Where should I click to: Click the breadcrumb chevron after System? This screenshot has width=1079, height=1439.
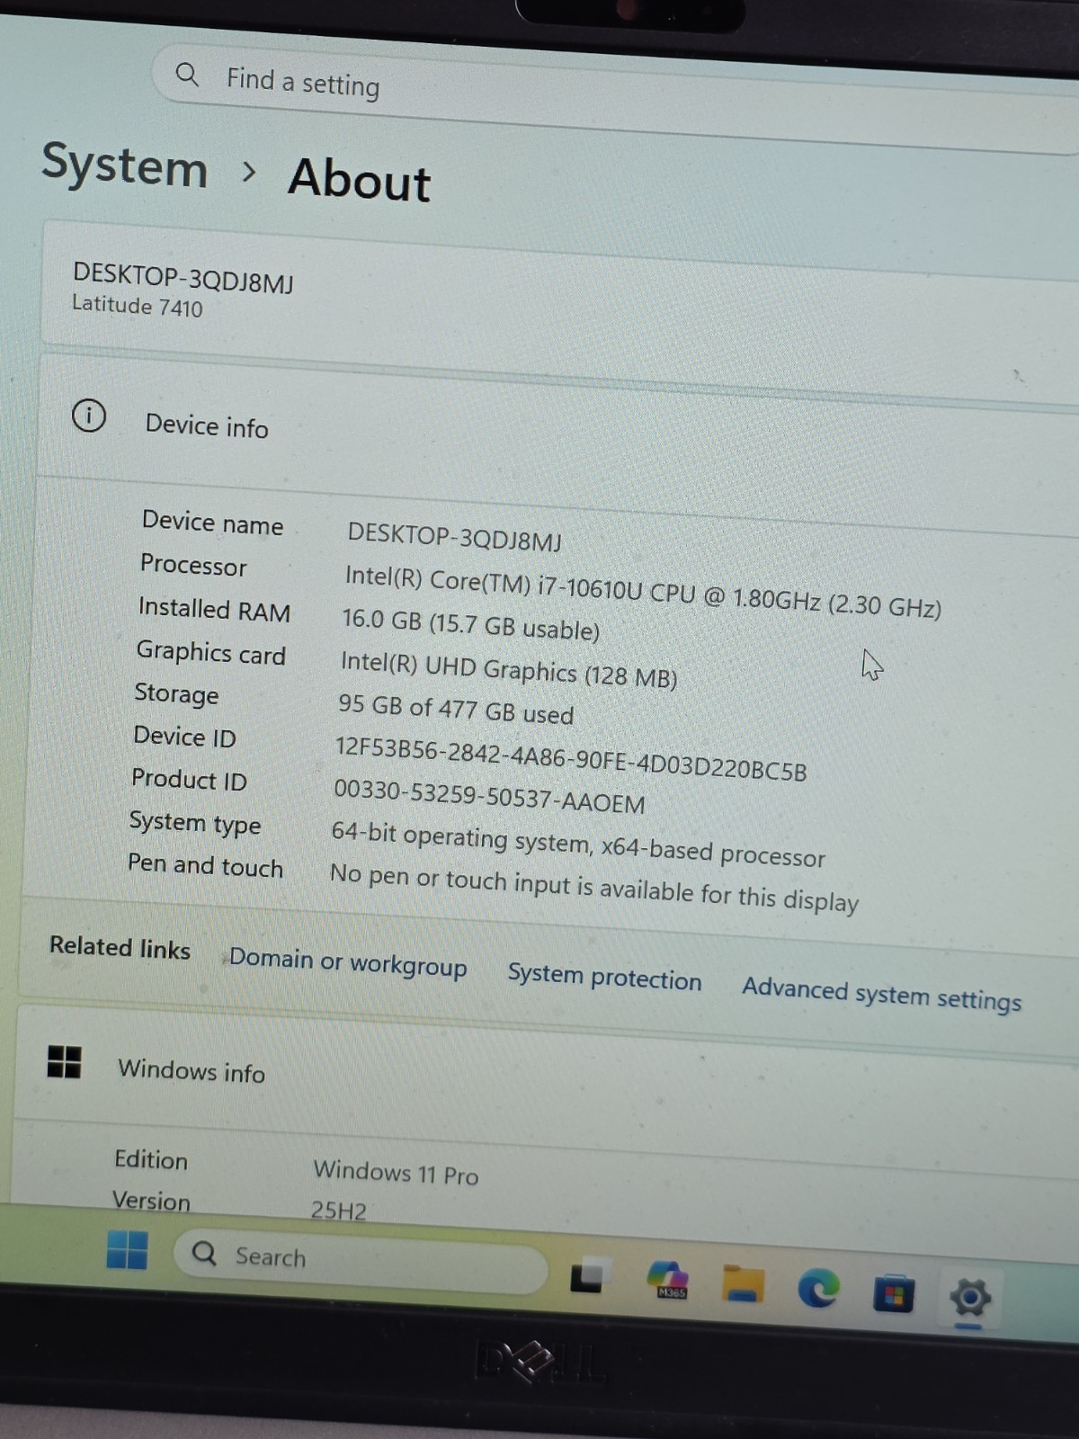(249, 171)
